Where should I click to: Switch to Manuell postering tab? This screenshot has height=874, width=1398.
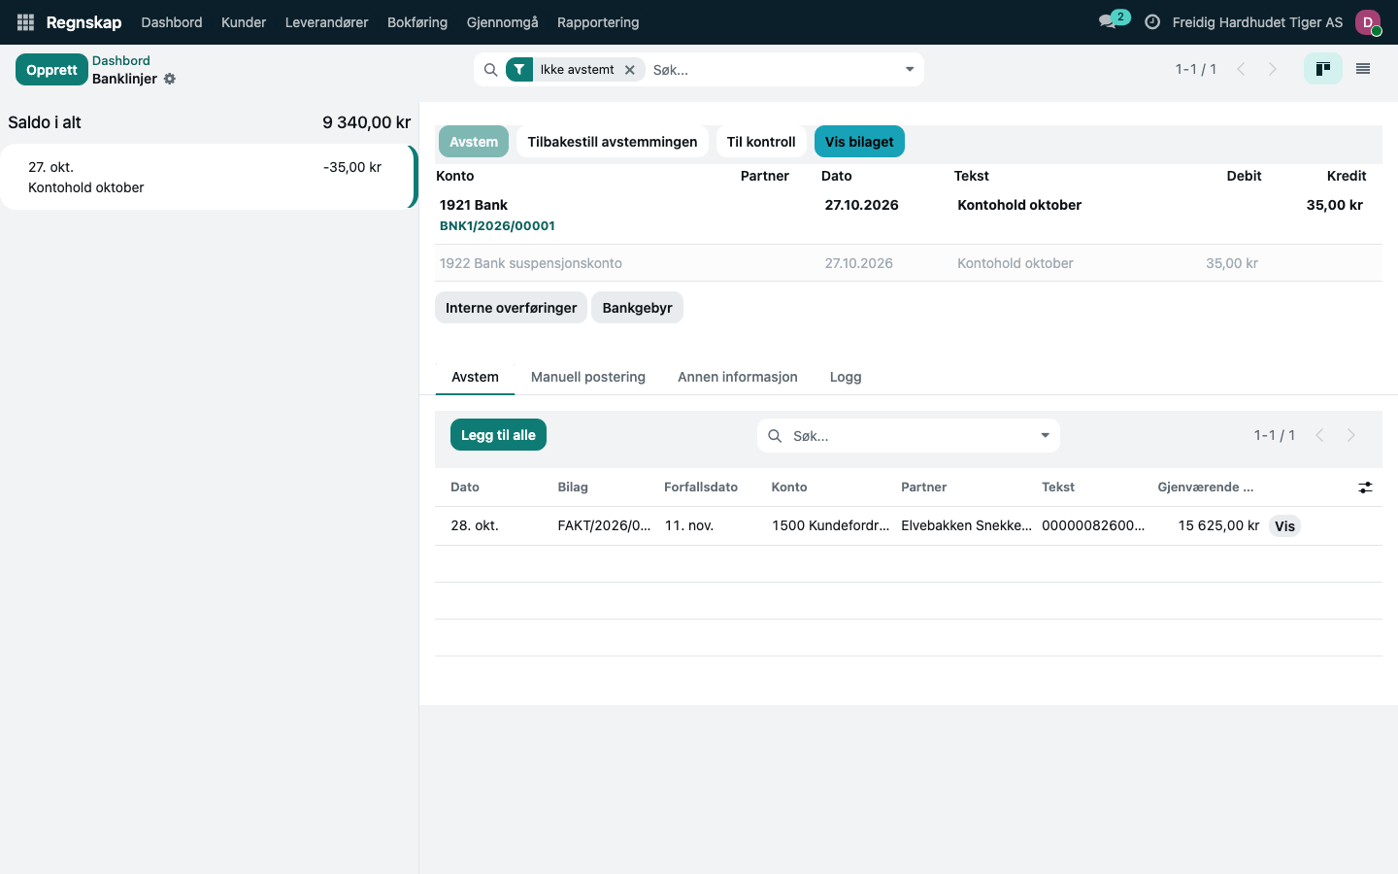588,377
